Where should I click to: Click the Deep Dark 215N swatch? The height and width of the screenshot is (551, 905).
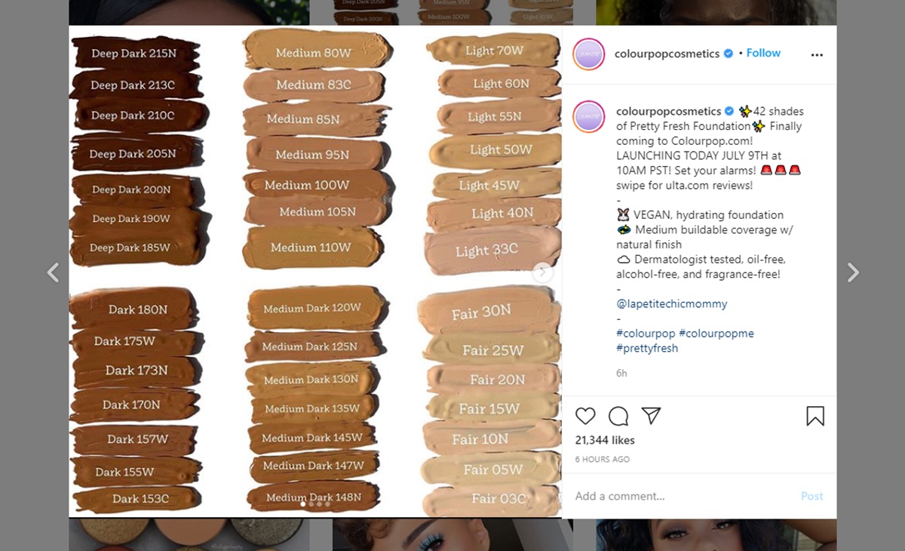(x=134, y=54)
